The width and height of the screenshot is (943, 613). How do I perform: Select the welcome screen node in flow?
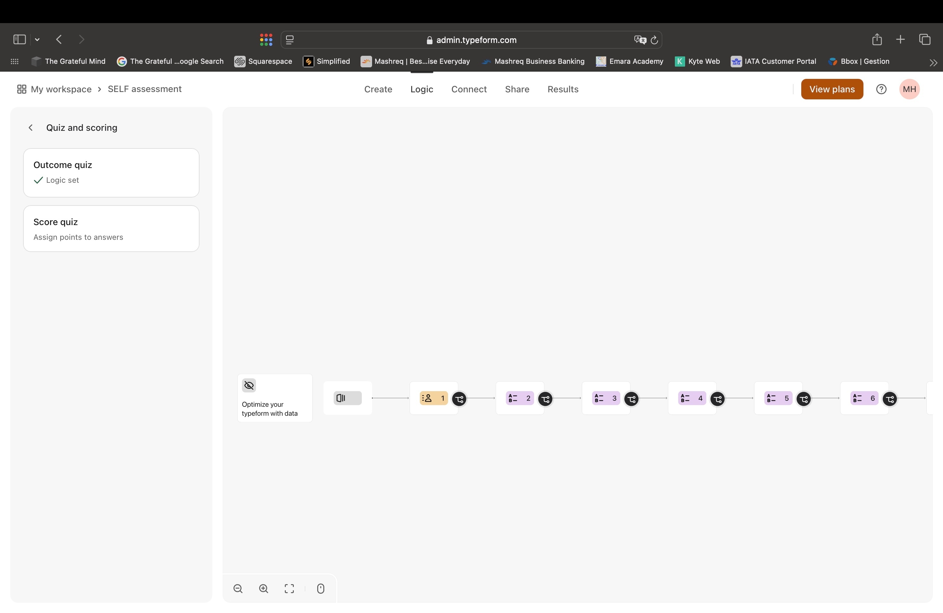click(347, 398)
